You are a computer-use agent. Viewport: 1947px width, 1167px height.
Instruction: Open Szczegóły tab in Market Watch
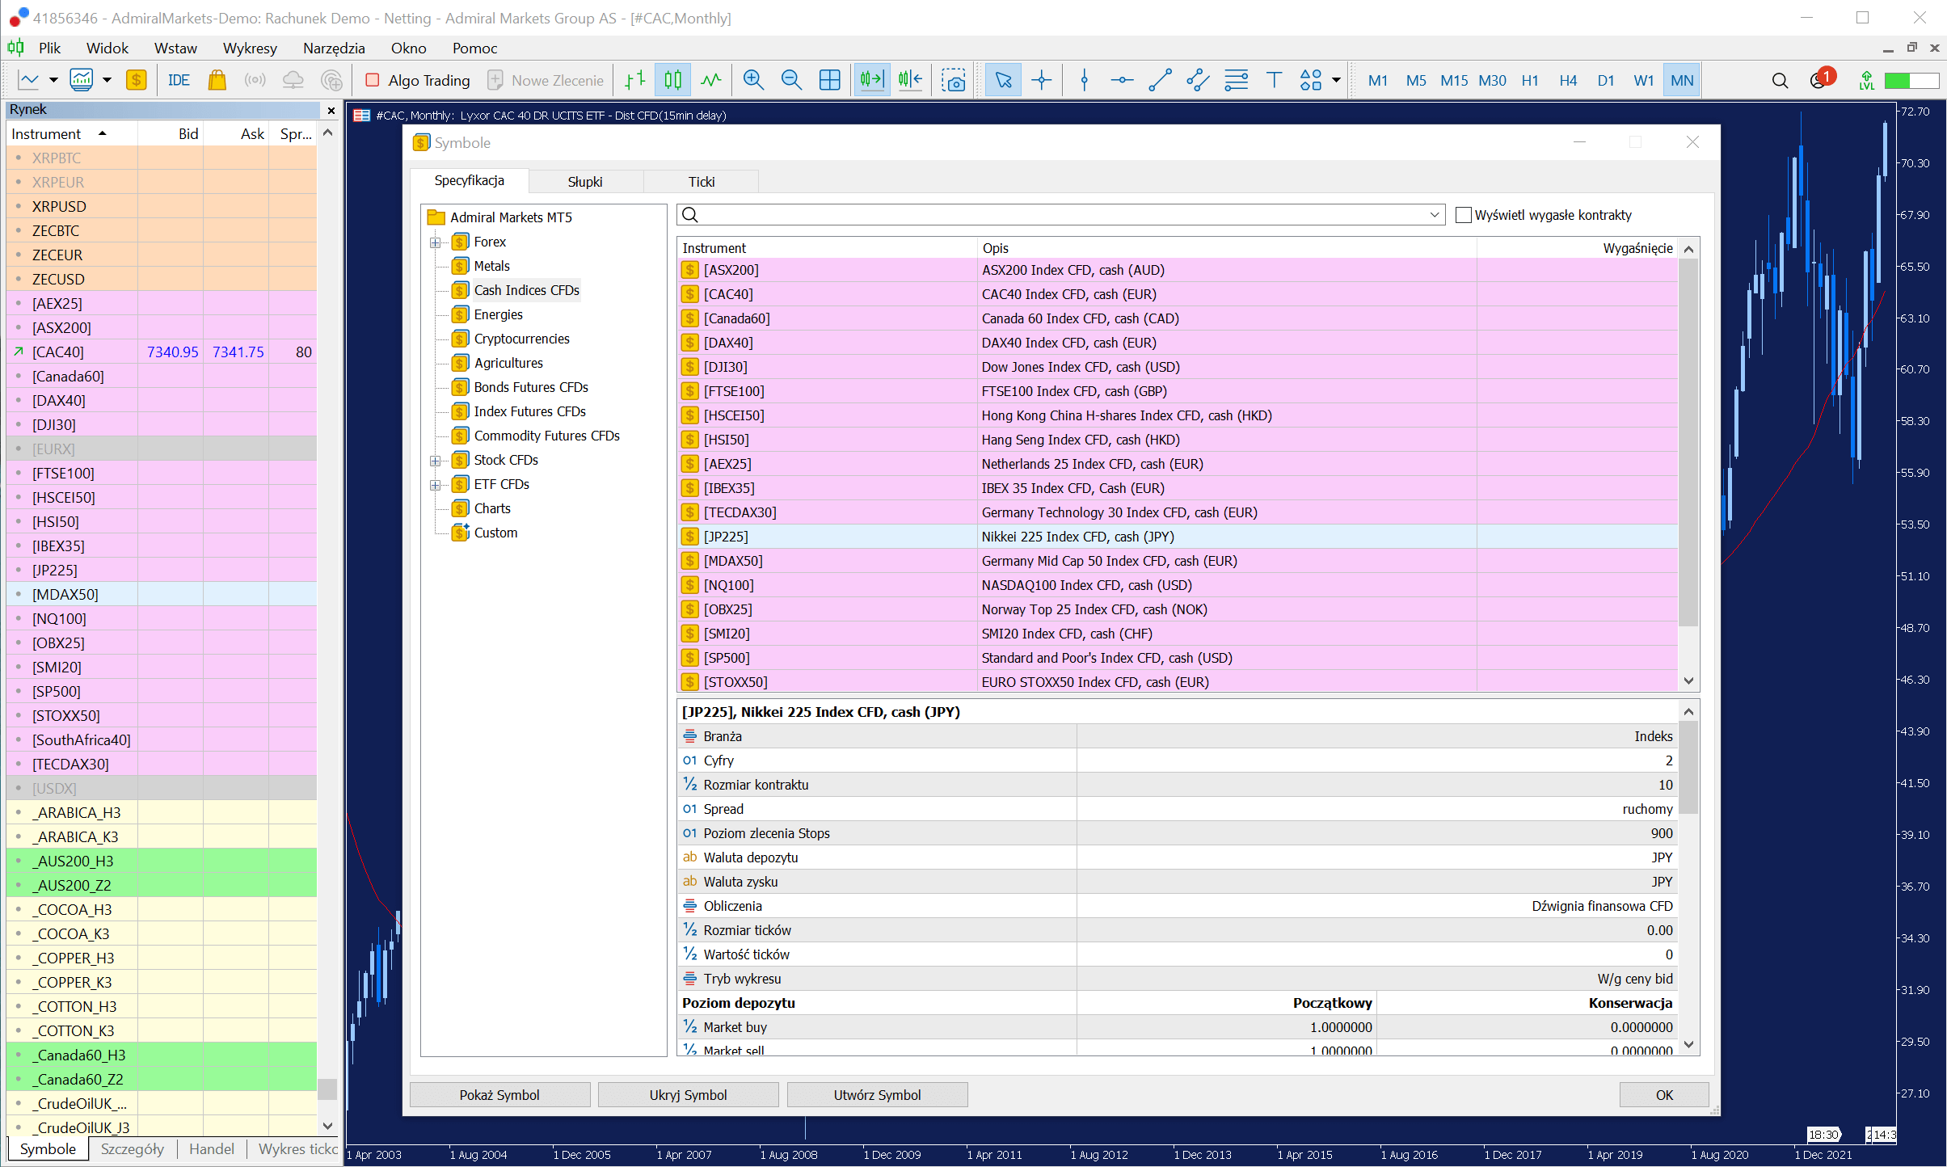(x=133, y=1149)
